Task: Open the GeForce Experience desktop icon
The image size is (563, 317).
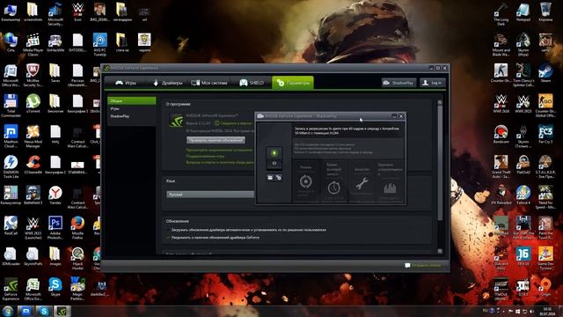Action: click(11, 289)
